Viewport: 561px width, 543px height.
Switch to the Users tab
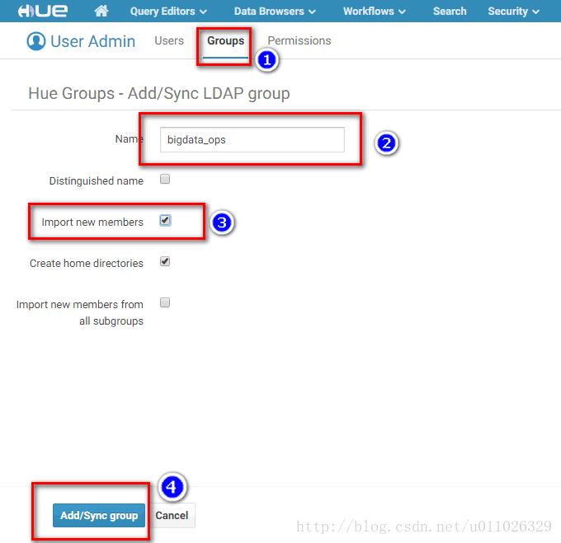[x=169, y=40]
